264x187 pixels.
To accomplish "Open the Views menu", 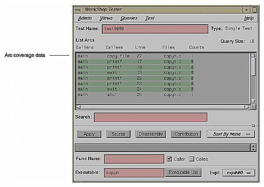I will coord(106,18).
